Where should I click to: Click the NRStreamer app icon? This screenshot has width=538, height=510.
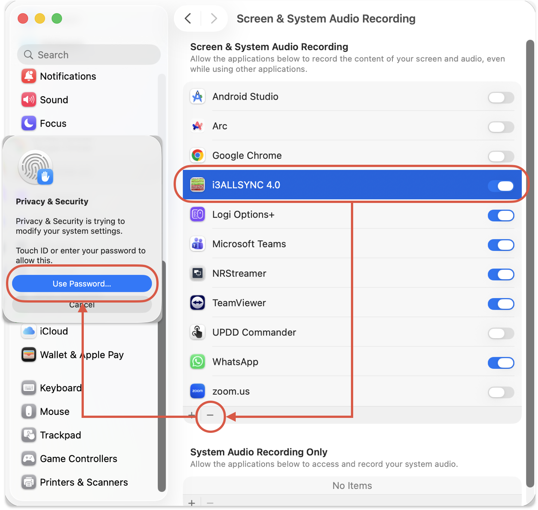198,273
